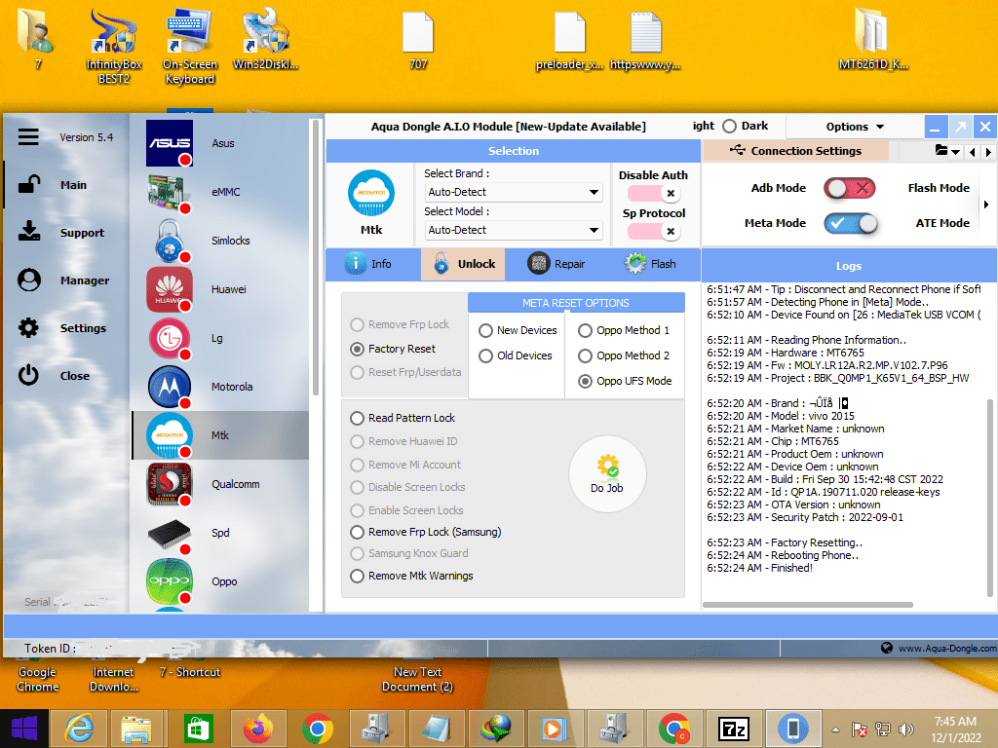Switch to the Repair tab
This screenshot has height=748, width=998.
(x=557, y=264)
